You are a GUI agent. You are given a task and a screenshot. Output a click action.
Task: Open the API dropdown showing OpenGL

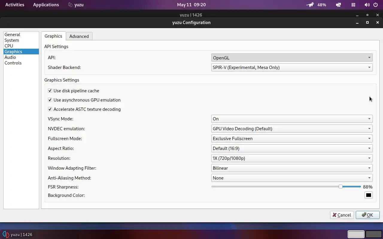pos(292,58)
